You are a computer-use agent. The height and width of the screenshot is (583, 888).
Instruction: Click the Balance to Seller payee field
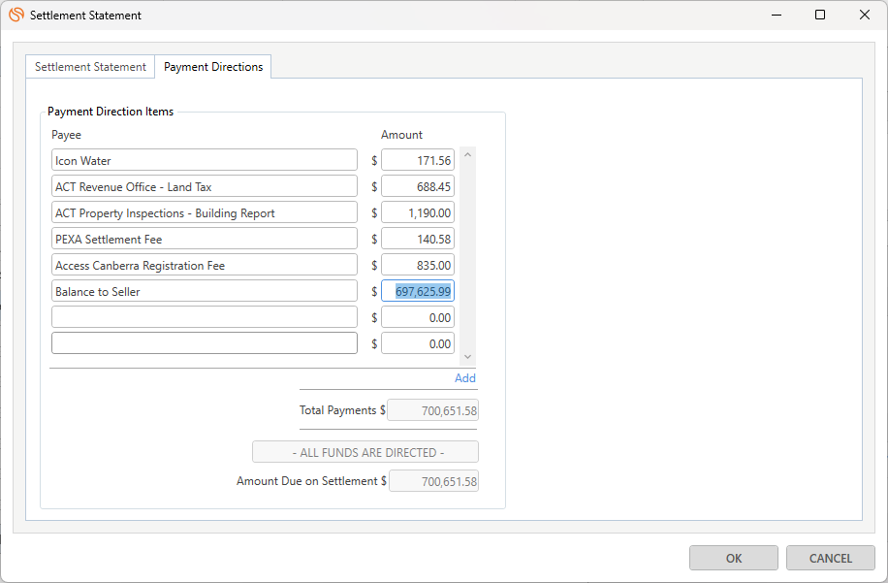tap(205, 292)
